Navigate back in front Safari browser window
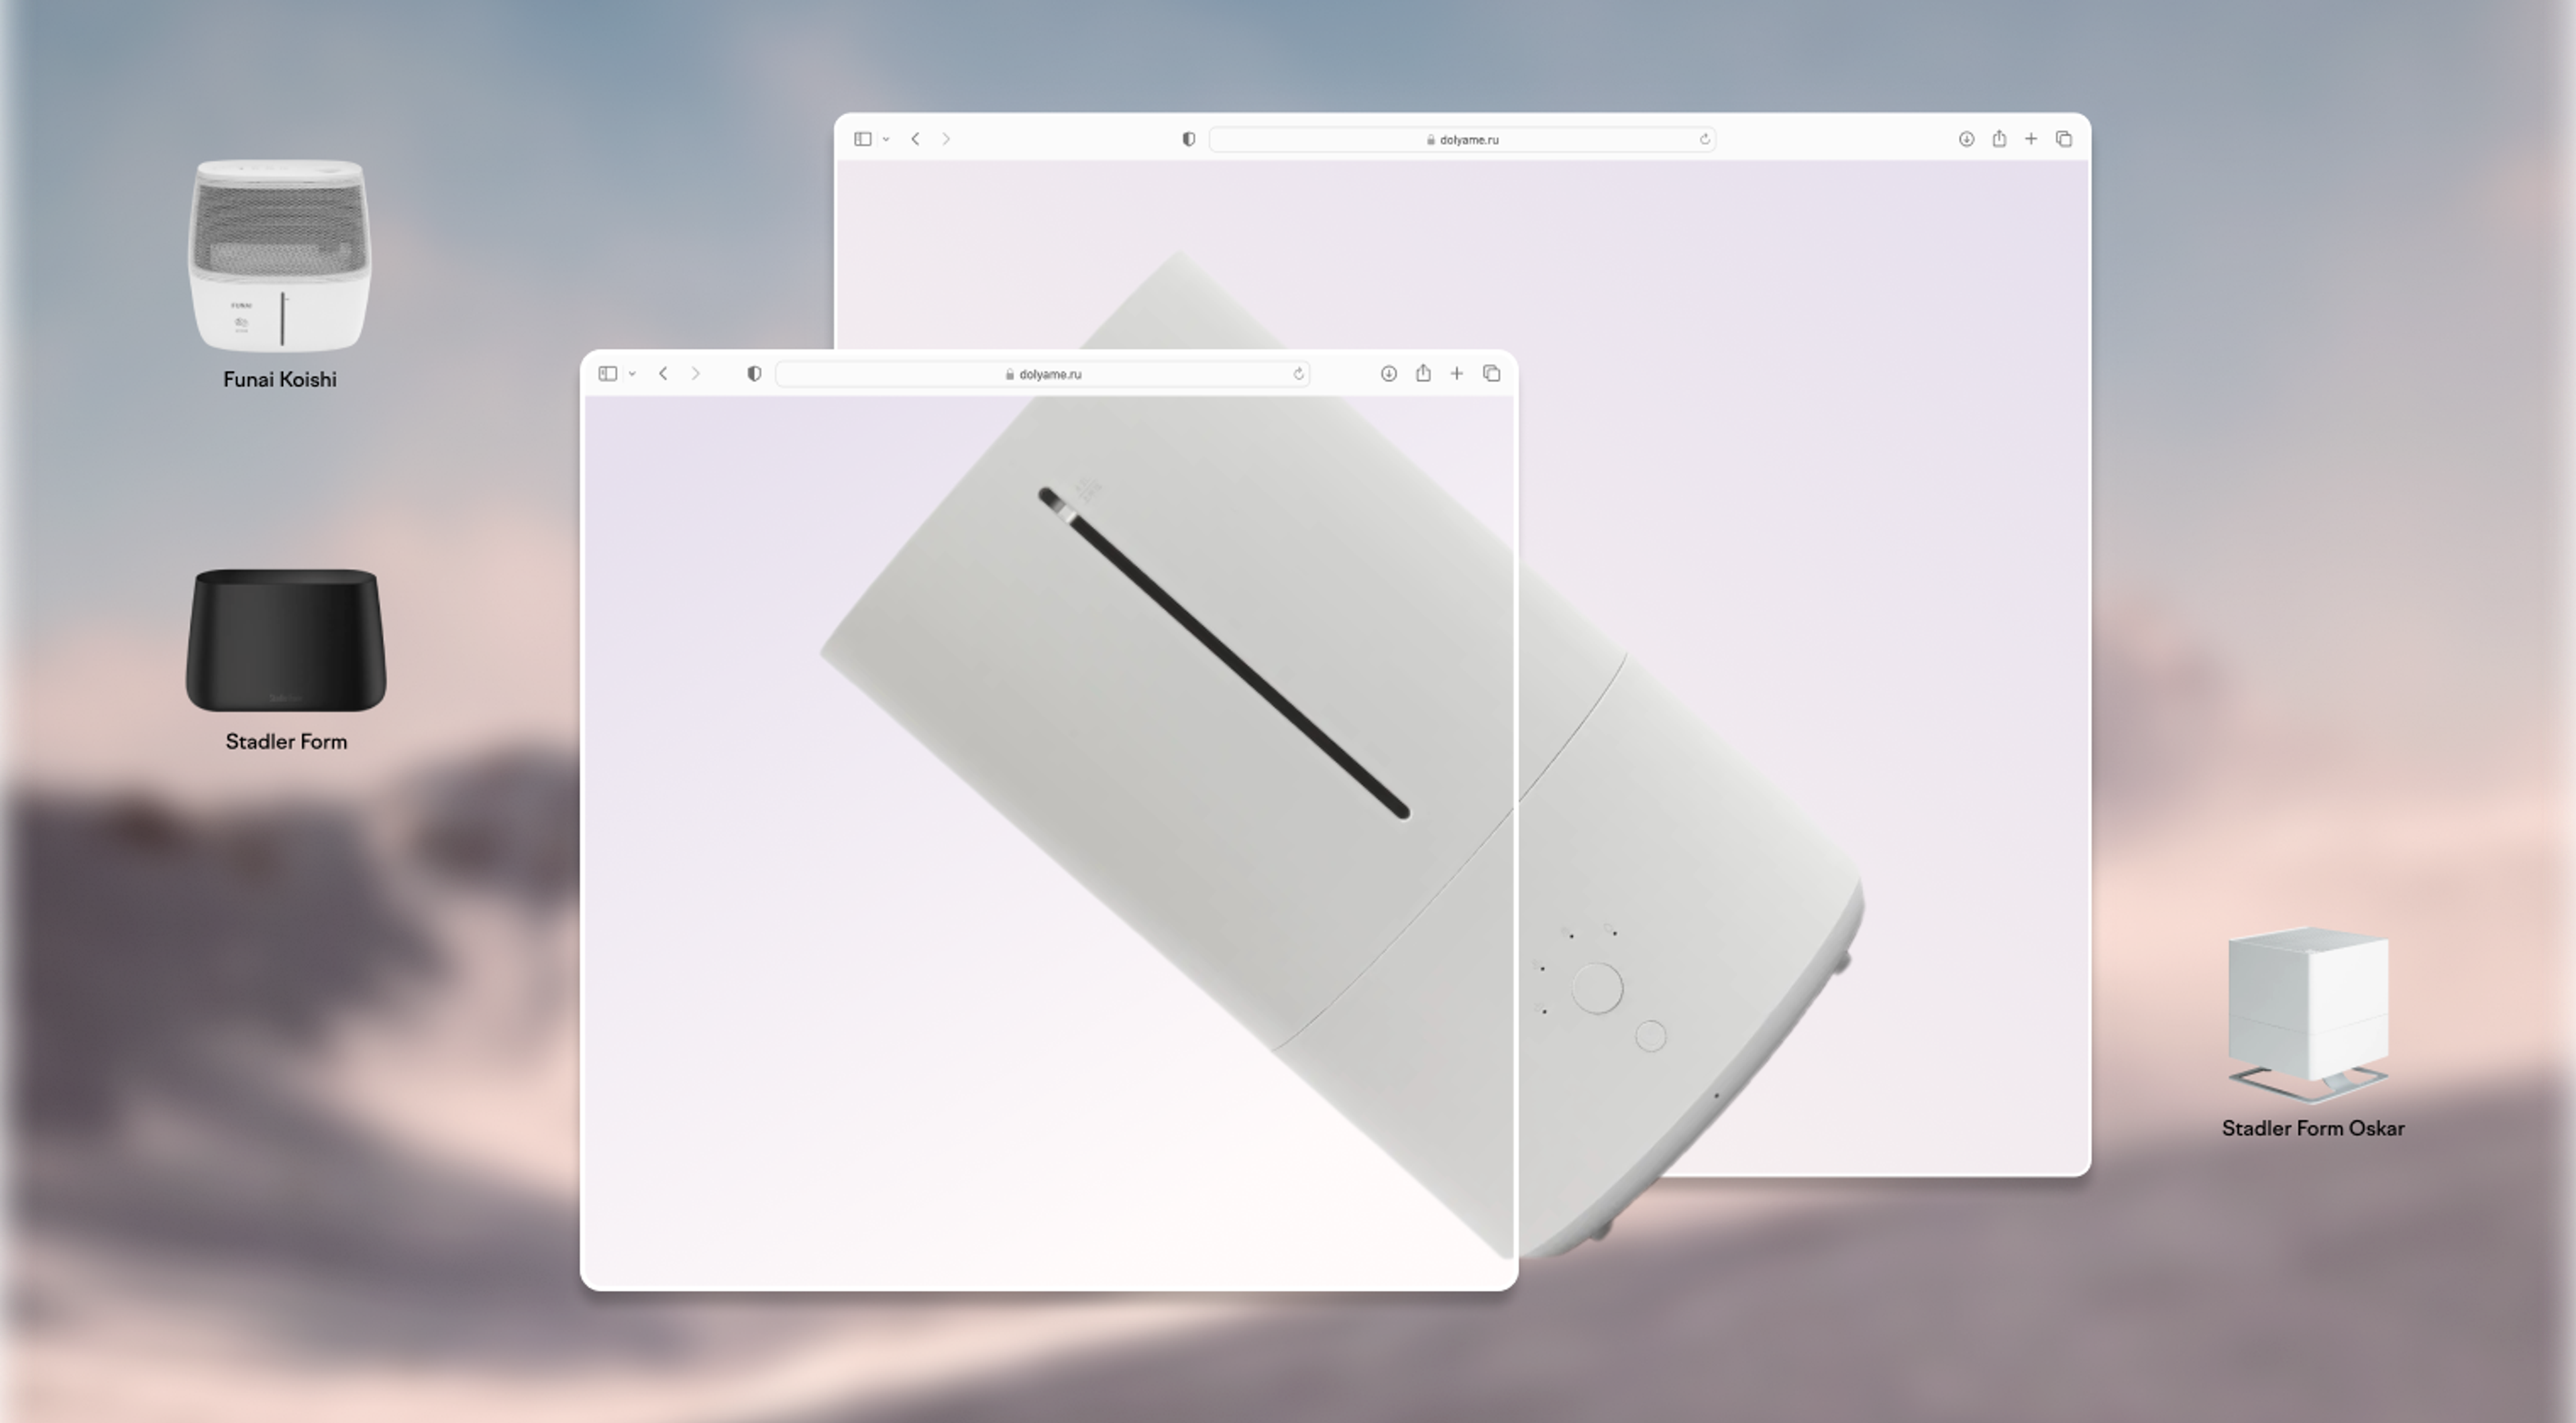 pyautogui.click(x=662, y=374)
